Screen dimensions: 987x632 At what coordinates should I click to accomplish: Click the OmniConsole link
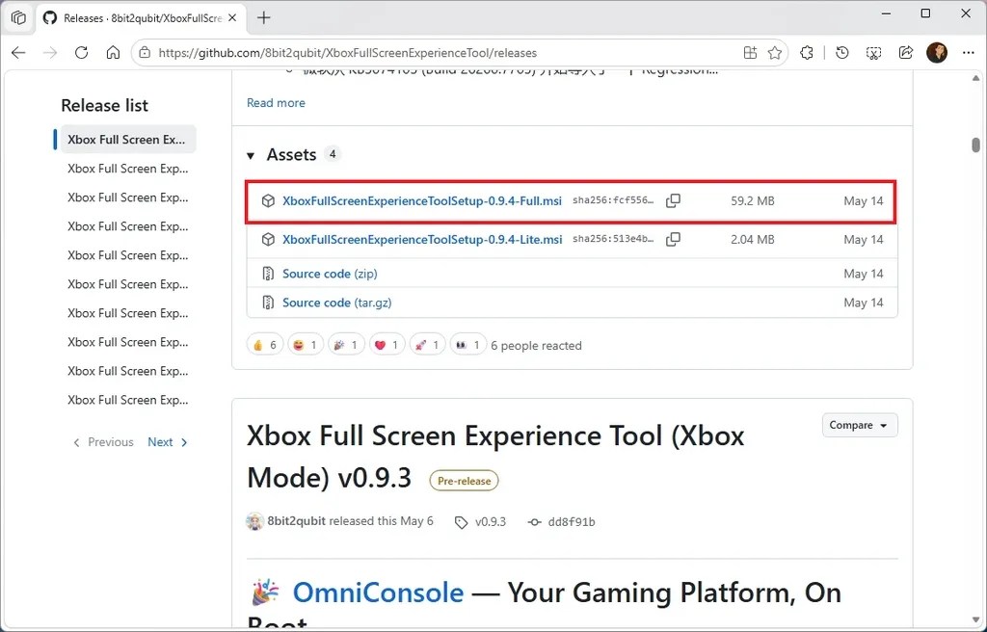[x=378, y=592]
